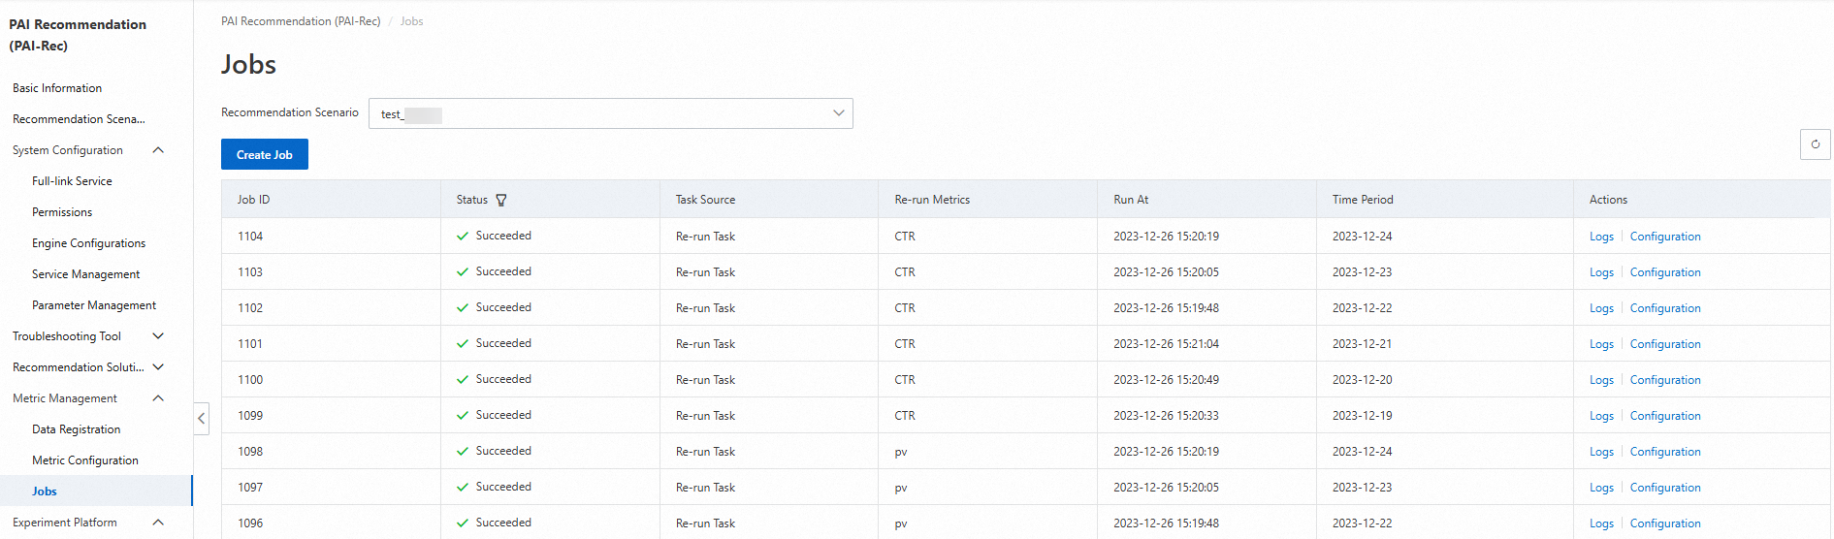The width and height of the screenshot is (1834, 539).
Task: Open Configuration for job 1099
Action: click(1665, 416)
